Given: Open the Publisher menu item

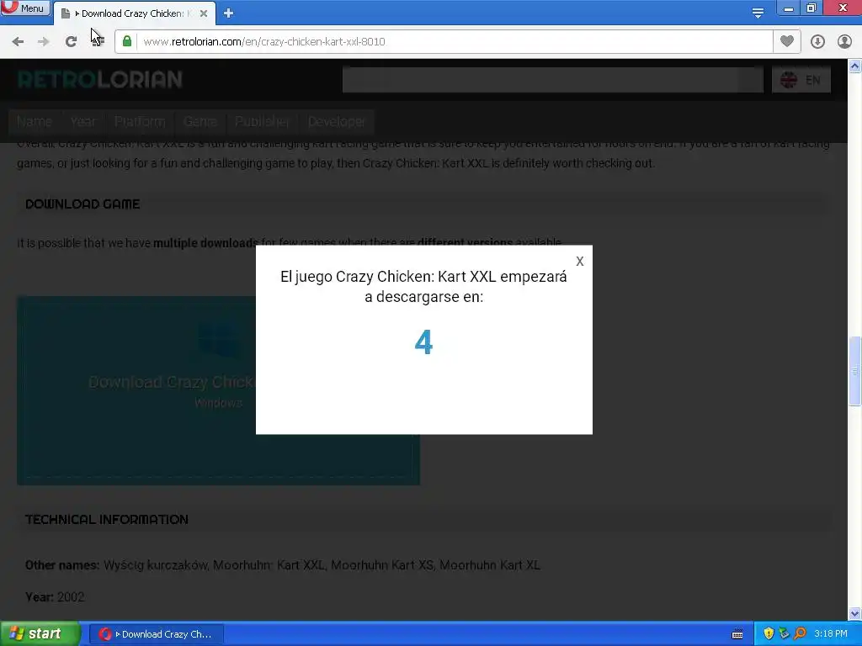Looking at the screenshot, I should (x=263, y=121).
